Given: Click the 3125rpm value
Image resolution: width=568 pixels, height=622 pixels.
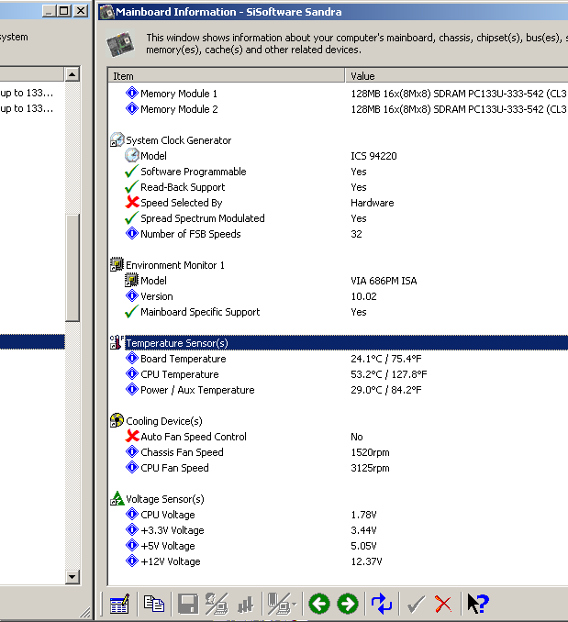Looking at the screenshot, I should pos(370,468).
